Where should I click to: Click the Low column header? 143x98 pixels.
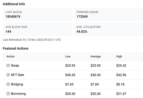pos(68,56)
